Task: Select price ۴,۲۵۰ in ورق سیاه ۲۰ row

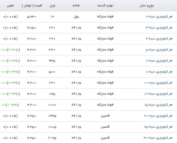Action: [x=32, y=116]
